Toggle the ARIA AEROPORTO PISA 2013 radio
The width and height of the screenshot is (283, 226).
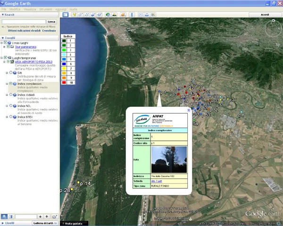[8, 62]
